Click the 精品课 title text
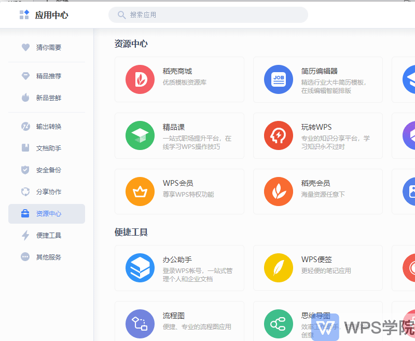The image size is (415, 341). pos(174,127)
